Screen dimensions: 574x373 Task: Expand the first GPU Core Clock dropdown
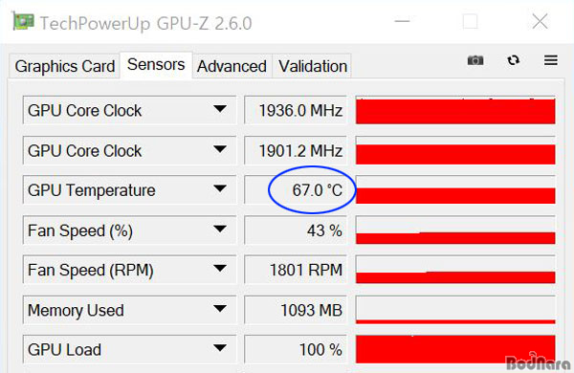pos(220,109)
